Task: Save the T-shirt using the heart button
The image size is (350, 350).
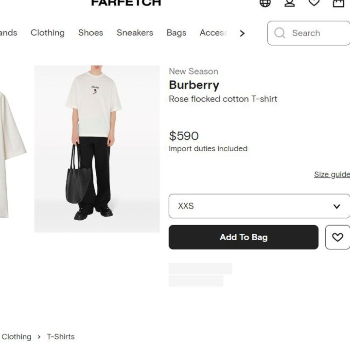Action: pyautogui.click(x=337, y=237)
